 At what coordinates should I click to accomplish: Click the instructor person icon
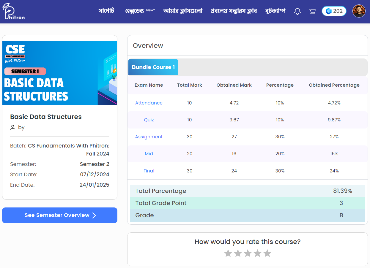point(12,128)
